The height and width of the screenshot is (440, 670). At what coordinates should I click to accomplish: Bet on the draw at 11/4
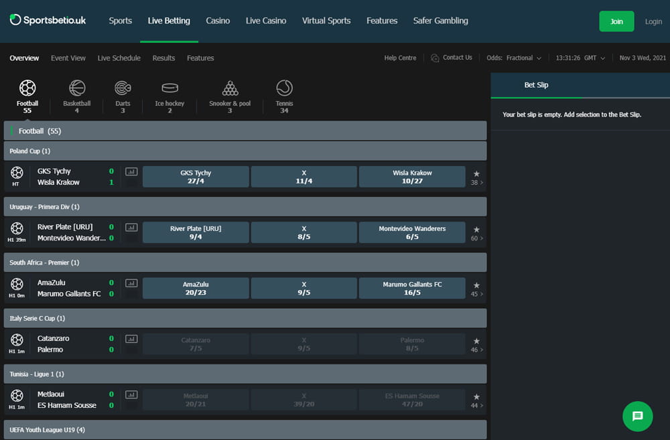(x=304, y=177)
